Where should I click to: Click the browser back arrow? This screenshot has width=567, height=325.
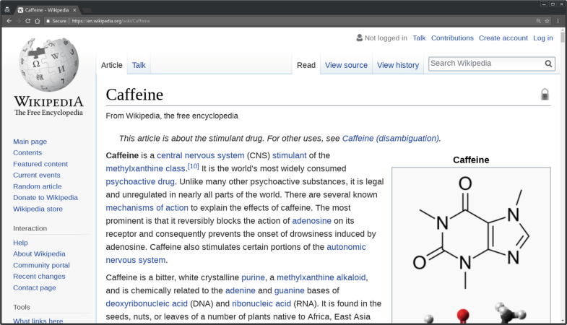click(9, 21)
